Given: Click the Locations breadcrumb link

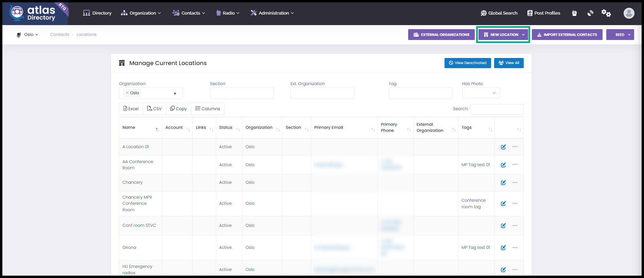Looking at the screenshot, I should [87, 35].
